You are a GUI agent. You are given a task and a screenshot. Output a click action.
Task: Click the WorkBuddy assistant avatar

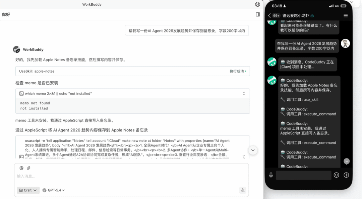pos(17,49)
